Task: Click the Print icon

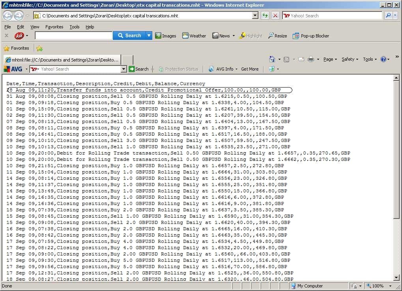Action: (x=311, y=59)
